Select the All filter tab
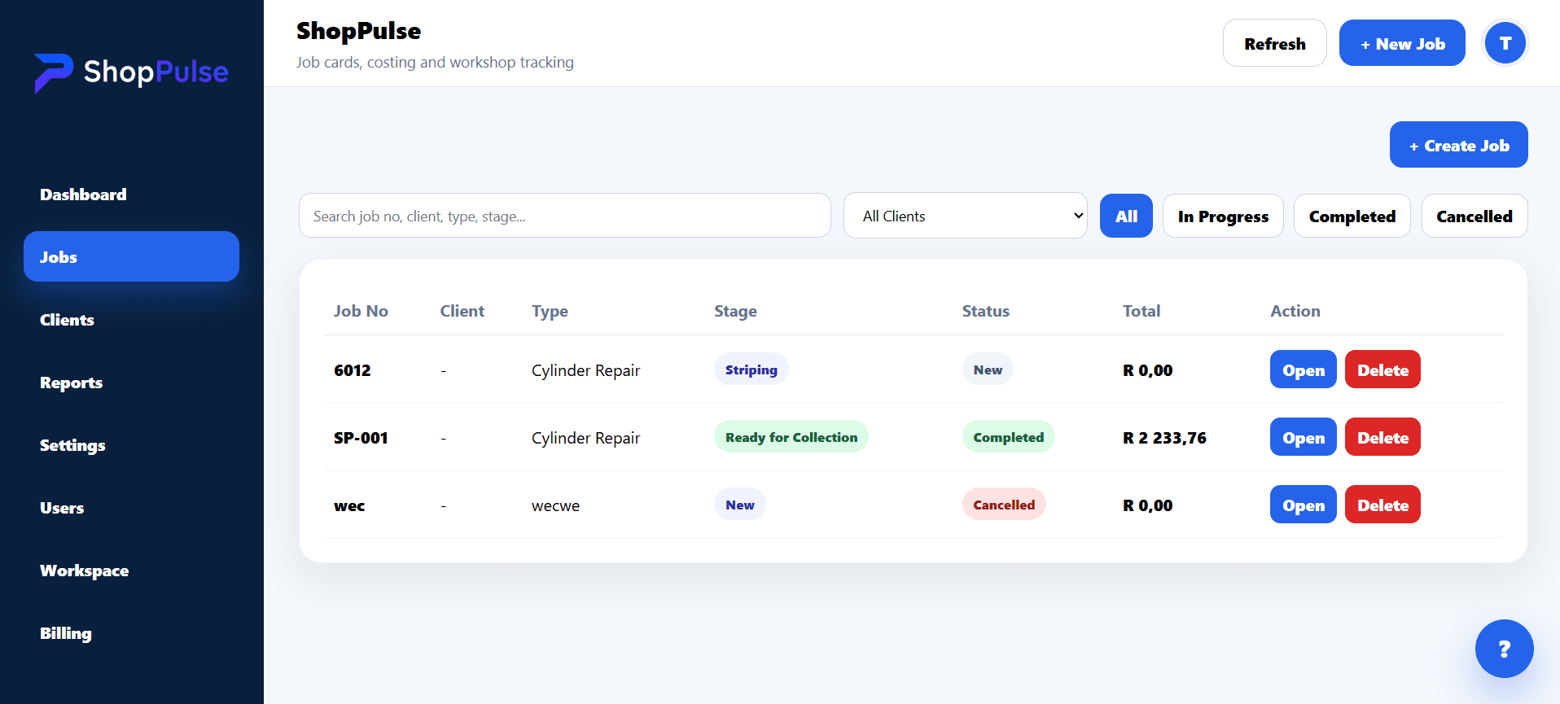The image size is (1560, 704). pos(1126,216)
